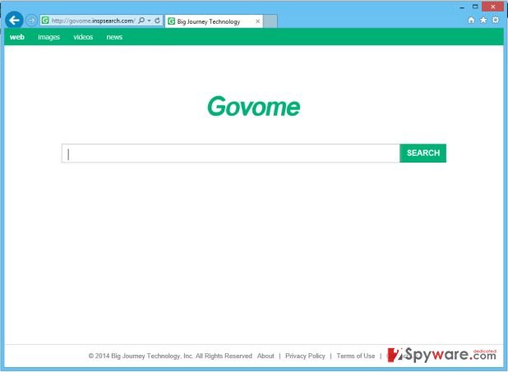508x372 pixels.
Task: Open a new blank tab
Action: 270,21
